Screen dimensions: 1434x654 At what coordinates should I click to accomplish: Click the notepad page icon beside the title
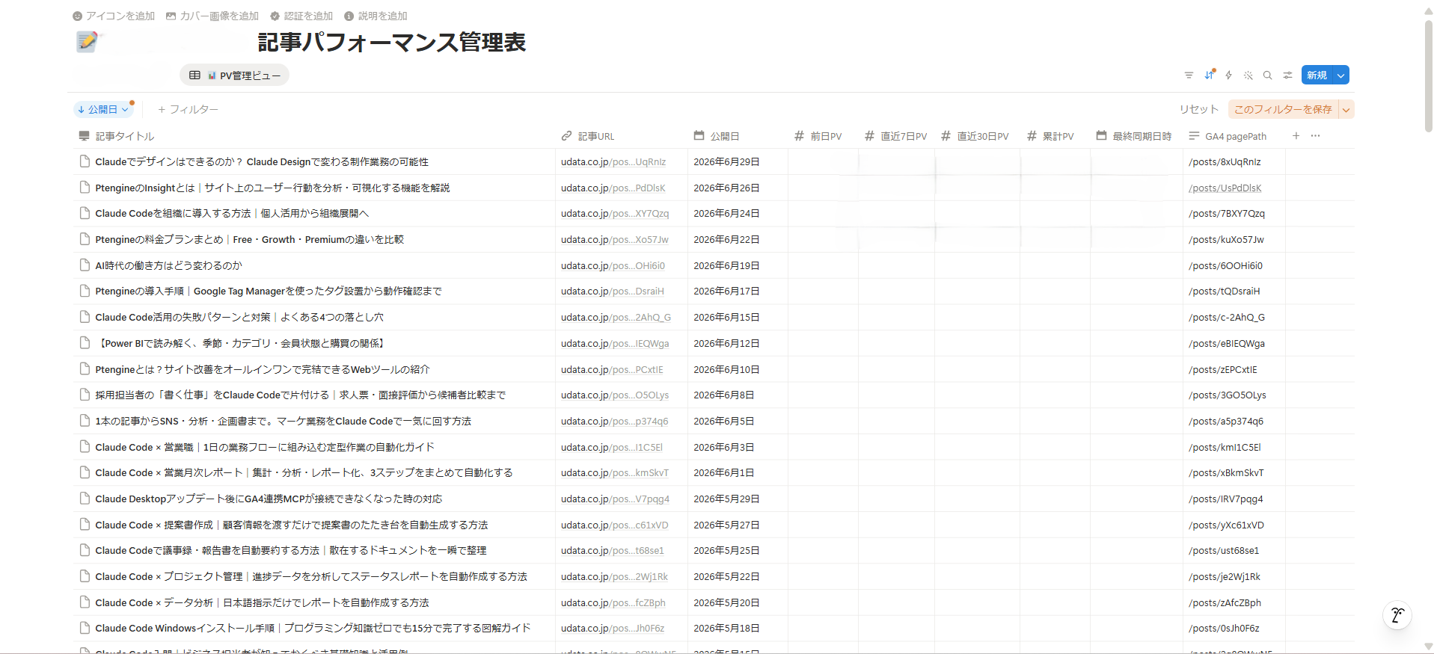(88, 41)
